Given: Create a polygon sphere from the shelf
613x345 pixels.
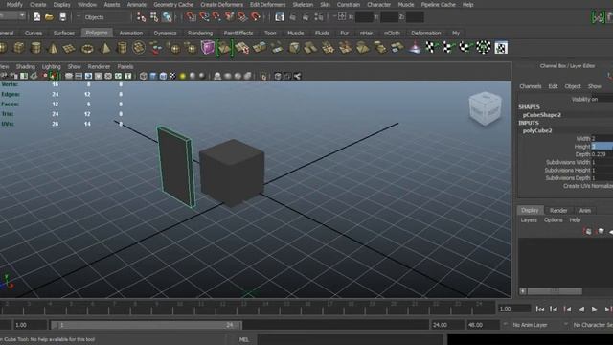Looking at the screenshot, I should (x=2, y=48).
